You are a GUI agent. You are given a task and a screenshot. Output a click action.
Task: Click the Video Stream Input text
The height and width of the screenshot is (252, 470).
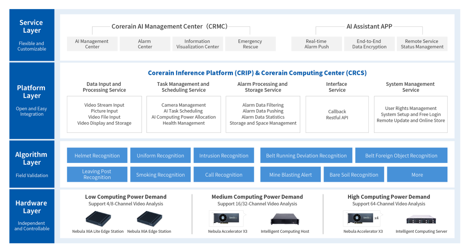[x=104, y=105]
